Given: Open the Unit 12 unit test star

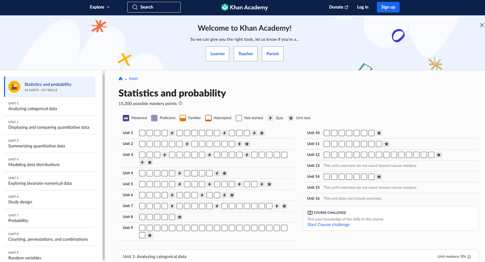Looking at the screenshot, I should coord(439,155).
